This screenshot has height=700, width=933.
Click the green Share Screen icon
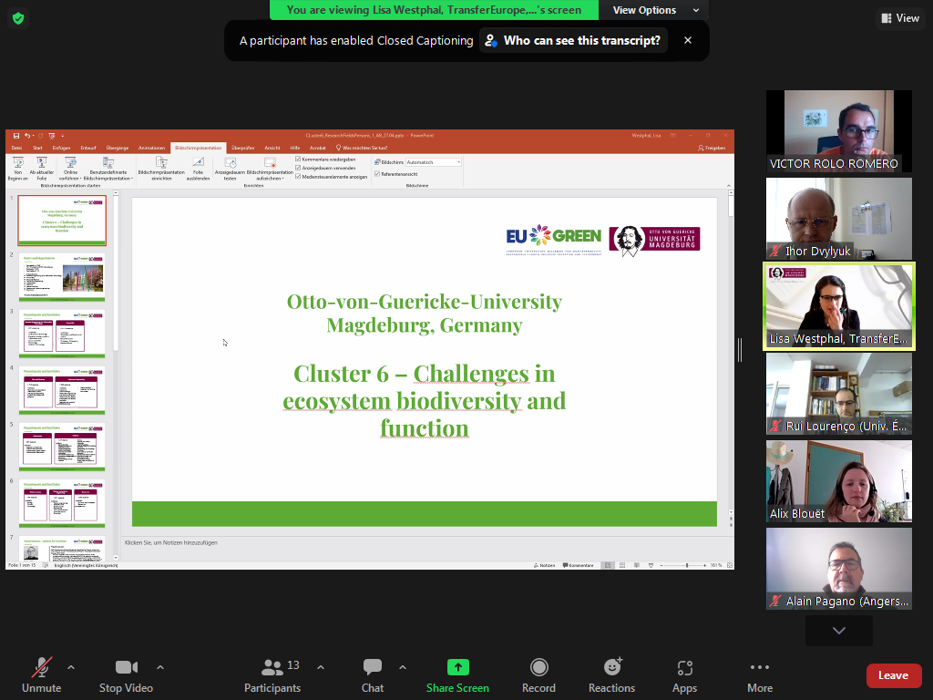pos(457,667)
